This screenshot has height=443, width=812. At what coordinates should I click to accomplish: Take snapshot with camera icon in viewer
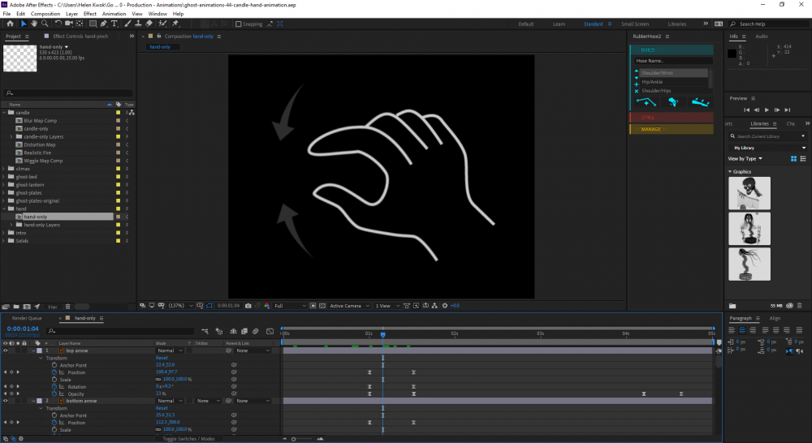point(248,306)
